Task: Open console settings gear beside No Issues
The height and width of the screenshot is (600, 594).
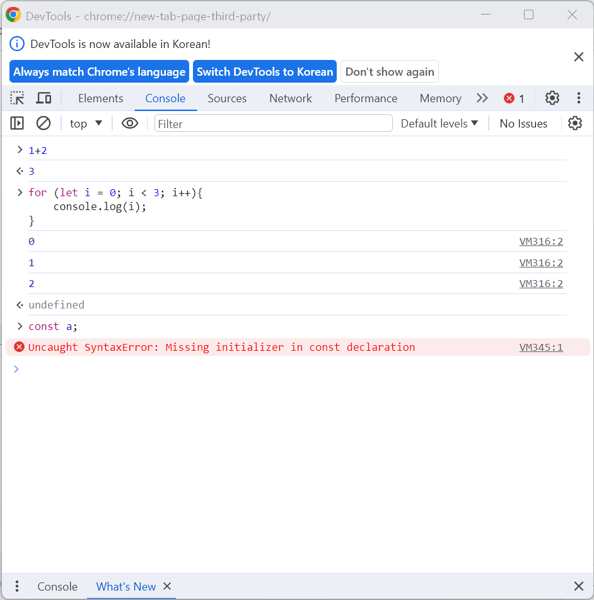Action: [x=574, y=123]
